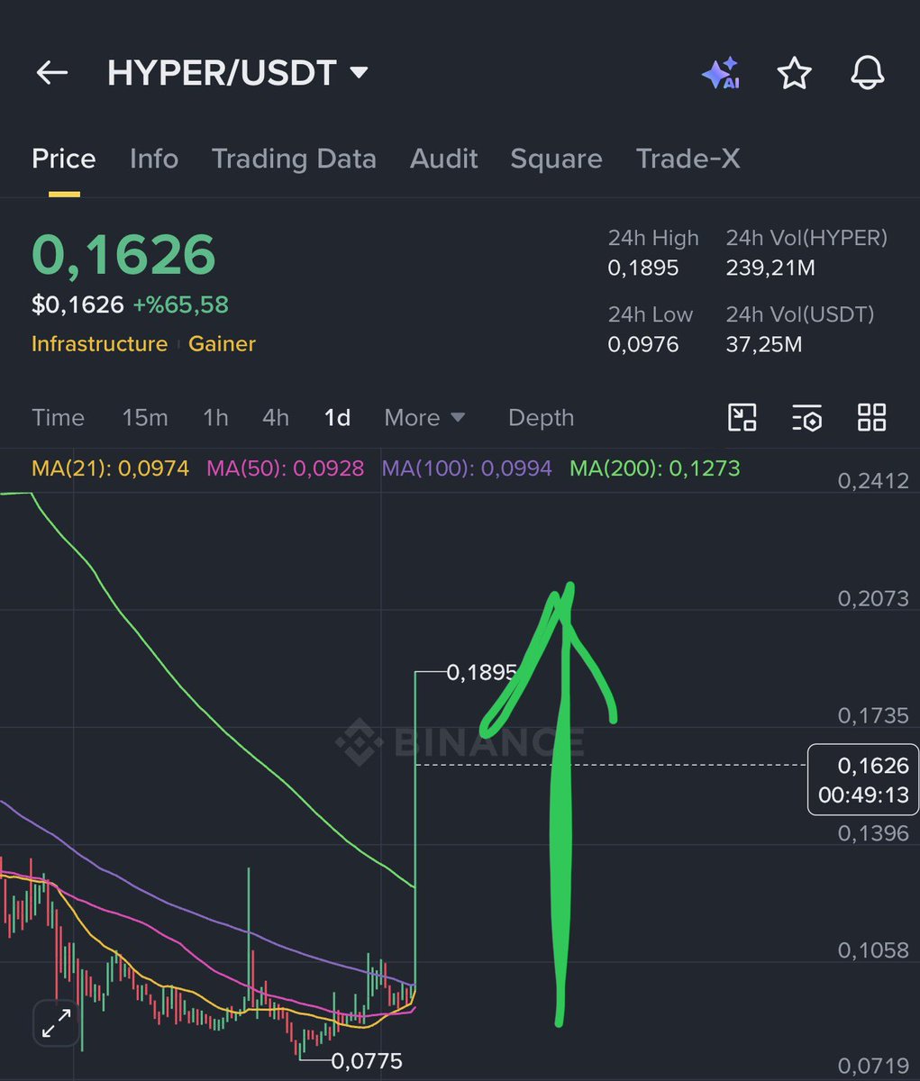
Task: Expand the More intervals dropdown
Action: 424,417
